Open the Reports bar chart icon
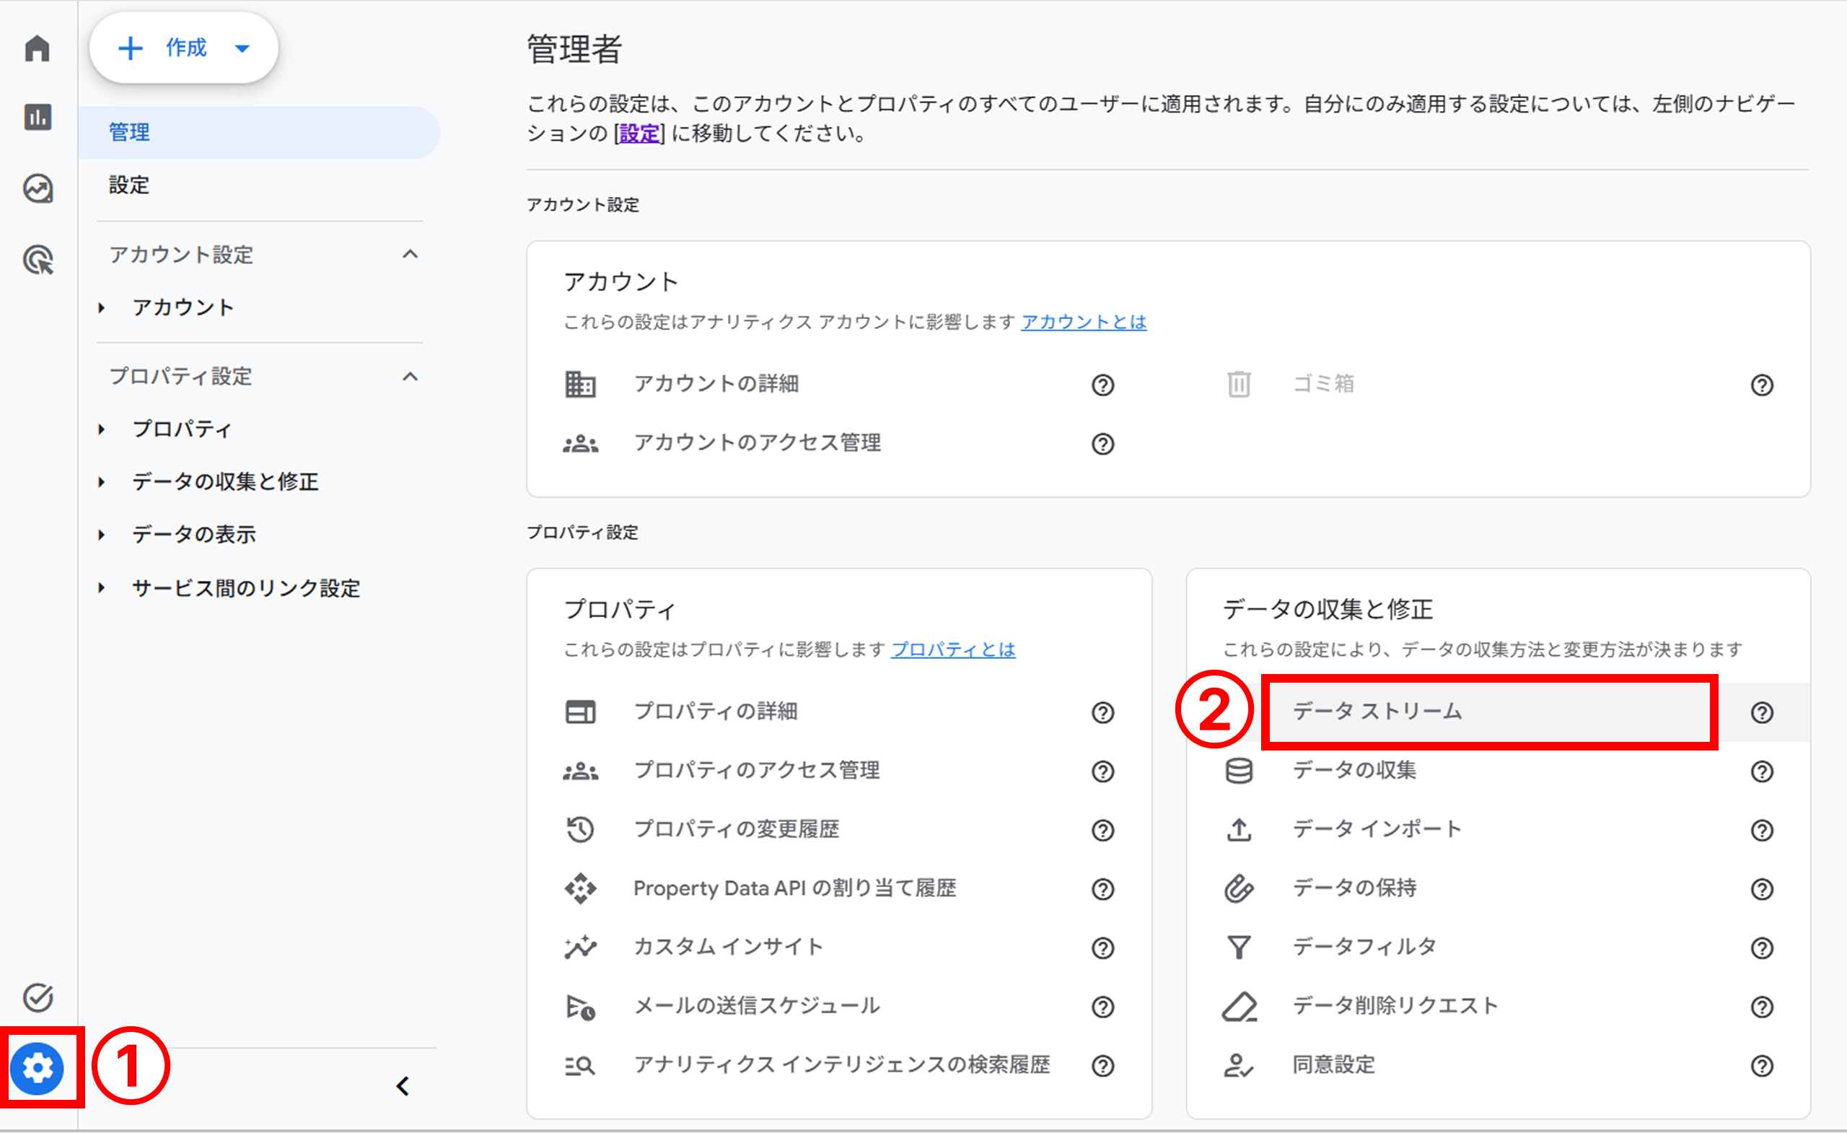Viewport: 1847px width, 1133px height. click(38, 117)
